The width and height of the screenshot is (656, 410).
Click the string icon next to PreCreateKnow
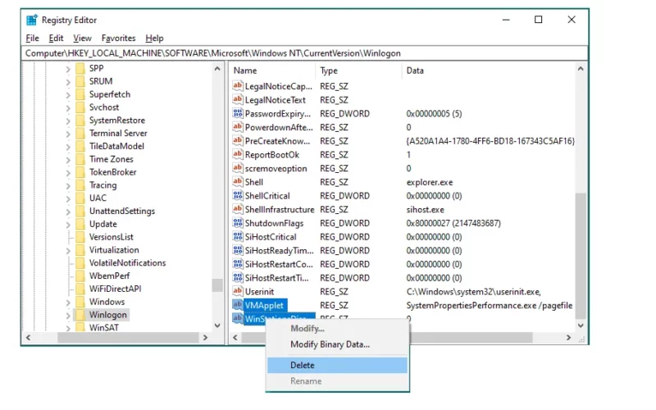(x=238, y=140)
